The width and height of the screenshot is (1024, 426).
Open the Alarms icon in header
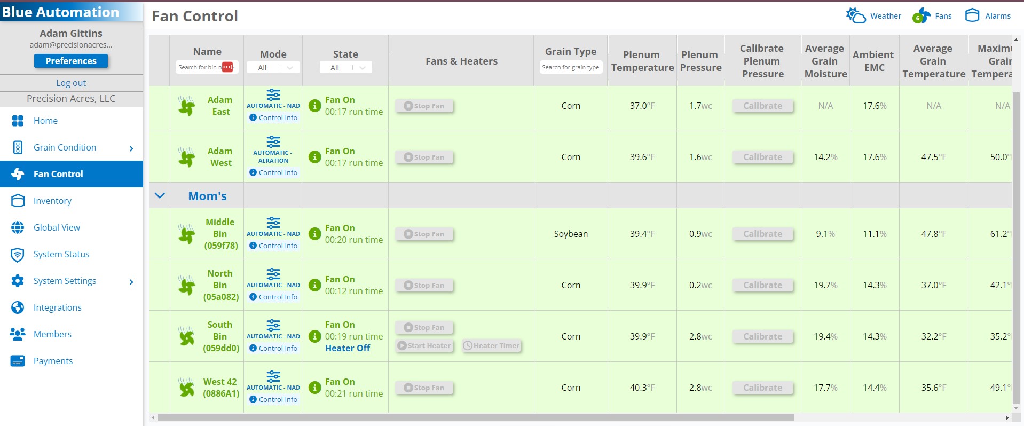[972, 15]
